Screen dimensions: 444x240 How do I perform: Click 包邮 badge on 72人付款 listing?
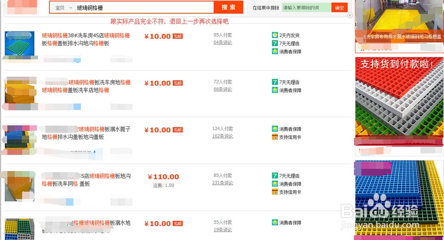178,83
